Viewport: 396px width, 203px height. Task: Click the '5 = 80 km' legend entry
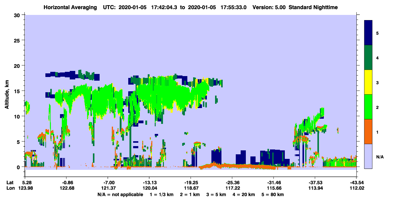tap(273, 194)
